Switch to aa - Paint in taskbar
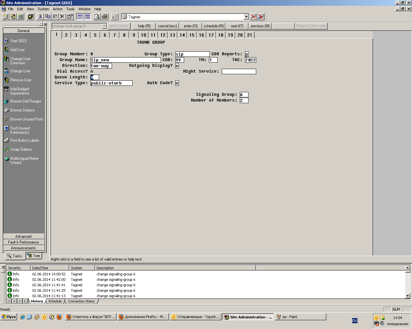Viewport: 412px width, 329px height. (301, 317)
